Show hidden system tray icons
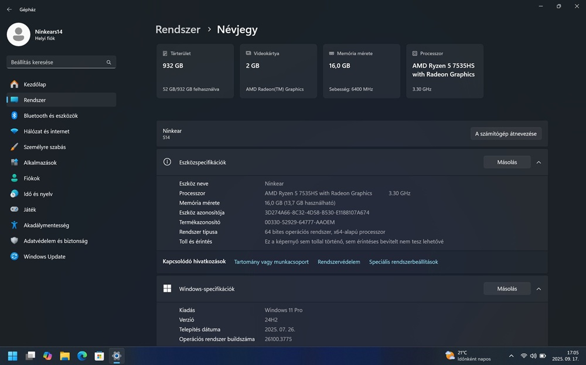The width and height of the screenshot is (586, 365). coord(511,356)
